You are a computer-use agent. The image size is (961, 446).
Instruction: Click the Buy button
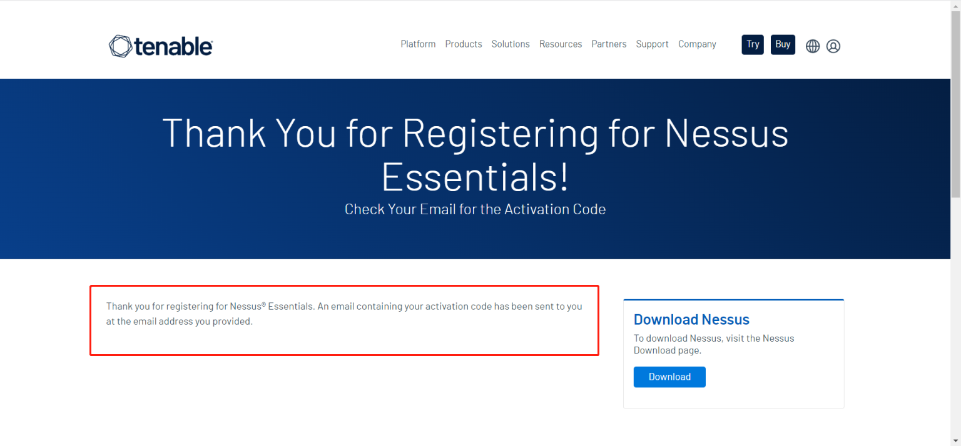[783, 44]
